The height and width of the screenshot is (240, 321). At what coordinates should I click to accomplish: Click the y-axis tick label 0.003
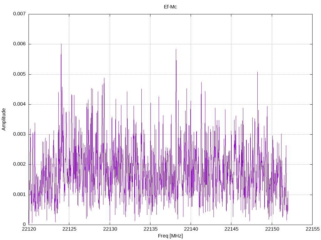[19, 134]
